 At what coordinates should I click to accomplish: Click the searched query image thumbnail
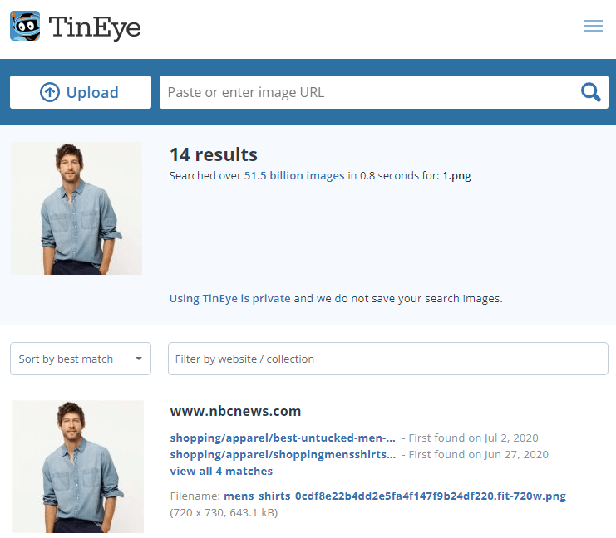[x=76, y=208]
